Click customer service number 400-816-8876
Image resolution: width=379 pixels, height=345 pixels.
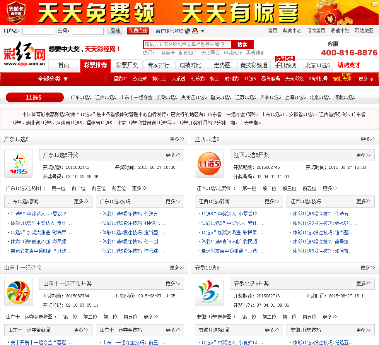tap(349, 53)
